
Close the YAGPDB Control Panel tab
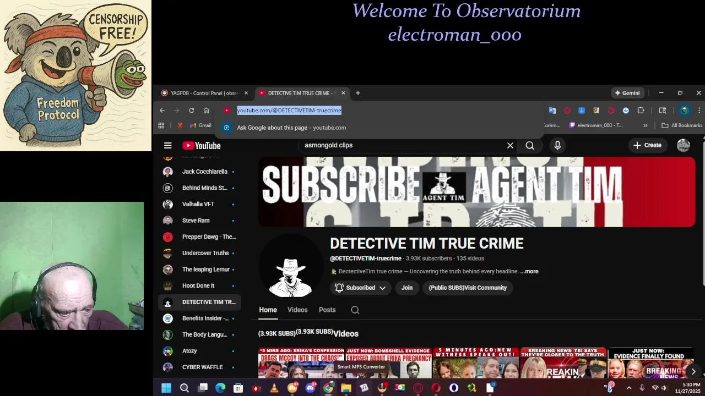[x=246, y=93]
